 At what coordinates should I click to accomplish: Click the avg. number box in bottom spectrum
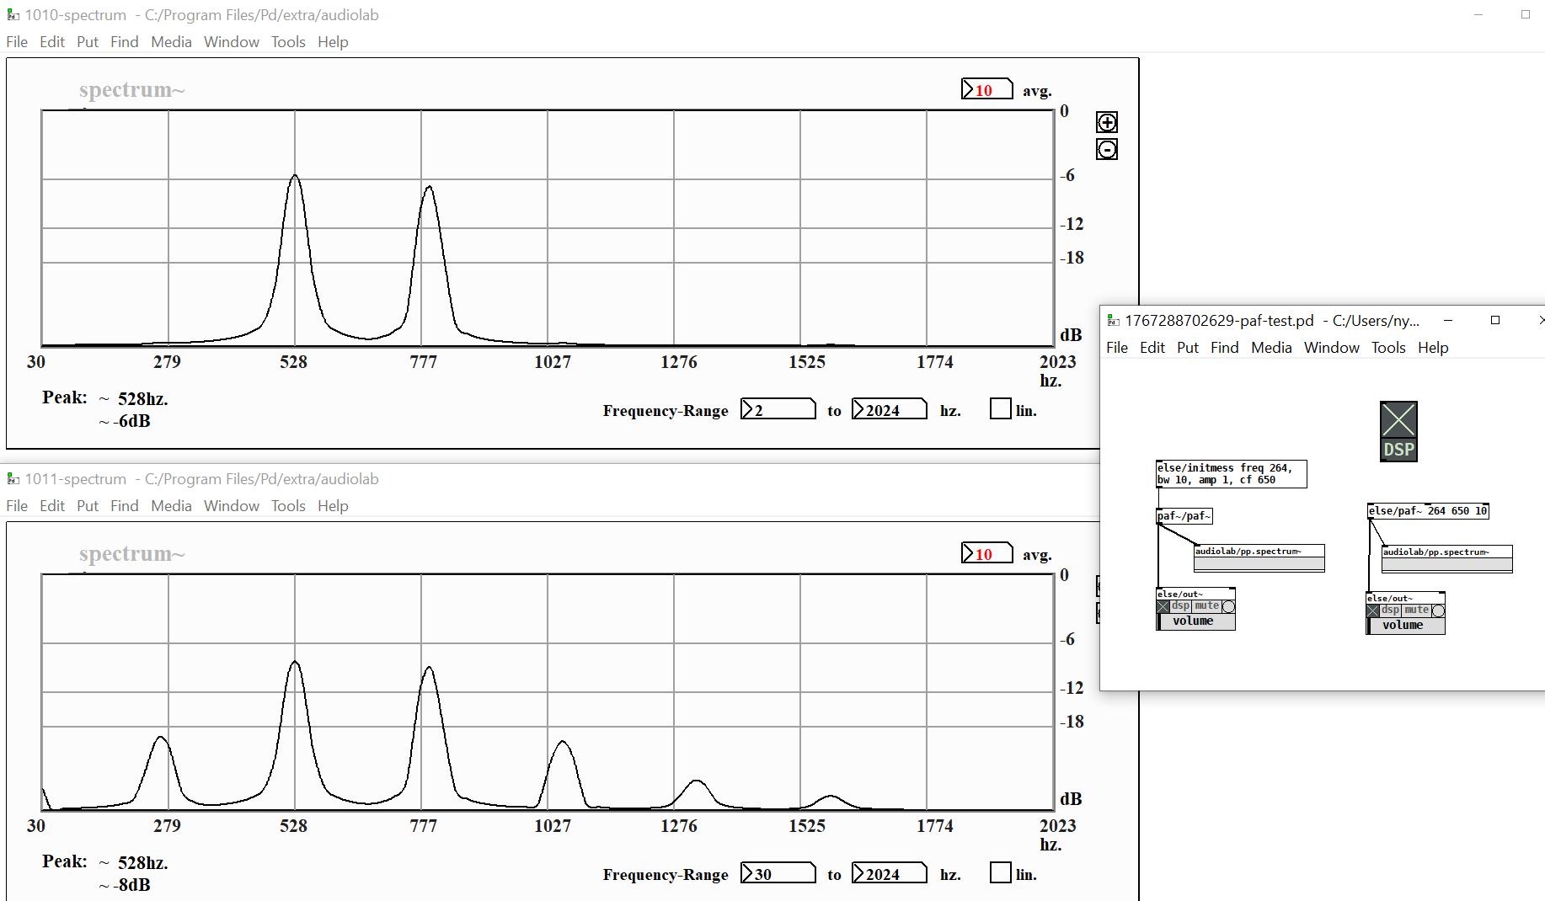click(986, 553)
